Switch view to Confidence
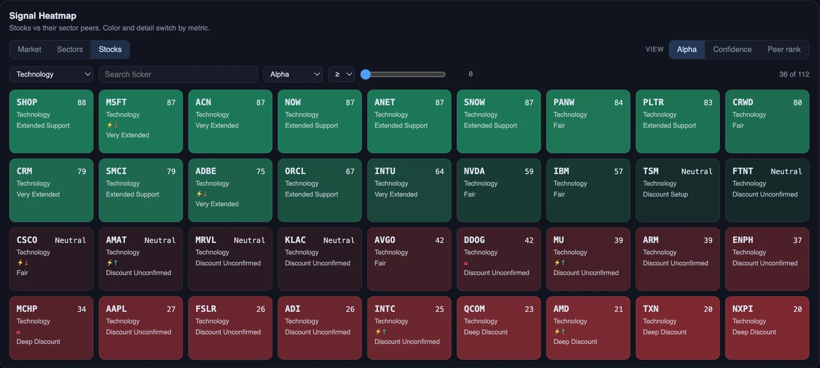The width and height of the screenshot is (820, 368). coord(732,49)
